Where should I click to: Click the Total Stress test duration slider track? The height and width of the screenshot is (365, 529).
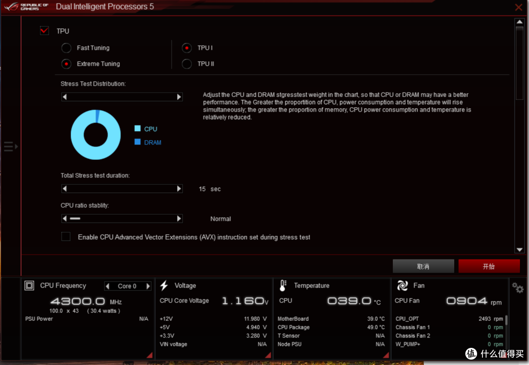122,189
